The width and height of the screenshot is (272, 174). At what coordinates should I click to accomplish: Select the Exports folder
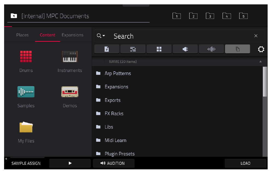pyautogui.click(x=177, y=100)
